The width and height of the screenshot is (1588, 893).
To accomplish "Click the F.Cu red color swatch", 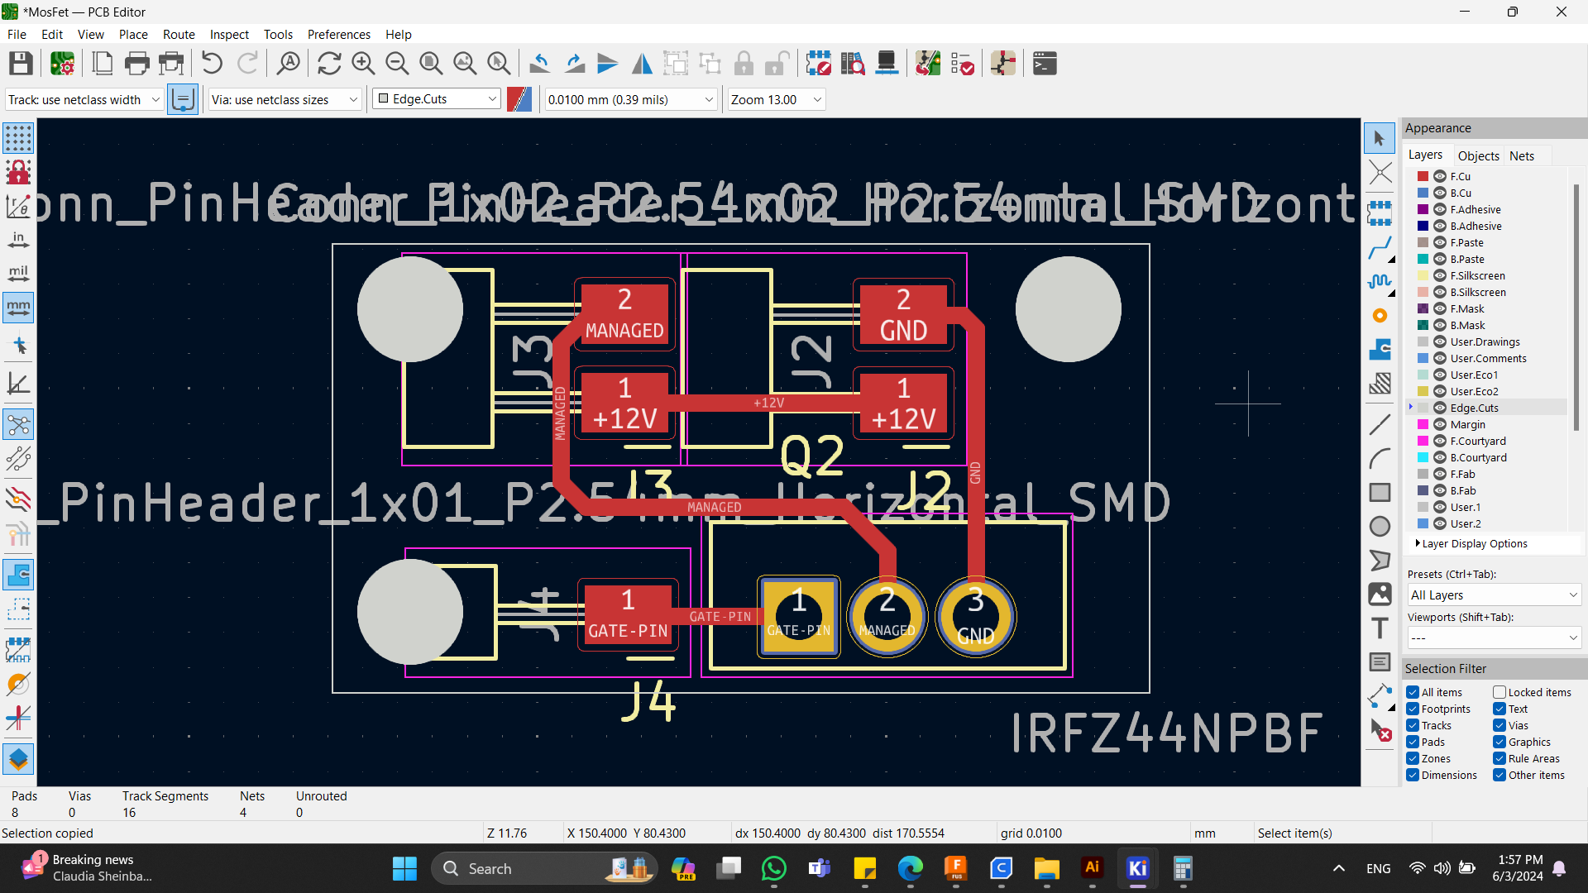I will (1423, 176).
